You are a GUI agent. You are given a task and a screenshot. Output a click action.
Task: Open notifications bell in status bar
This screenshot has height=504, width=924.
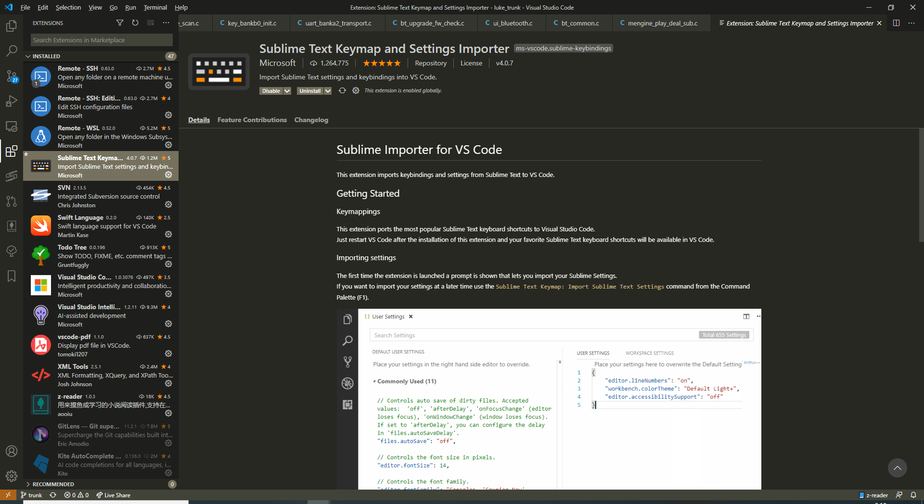913,495
